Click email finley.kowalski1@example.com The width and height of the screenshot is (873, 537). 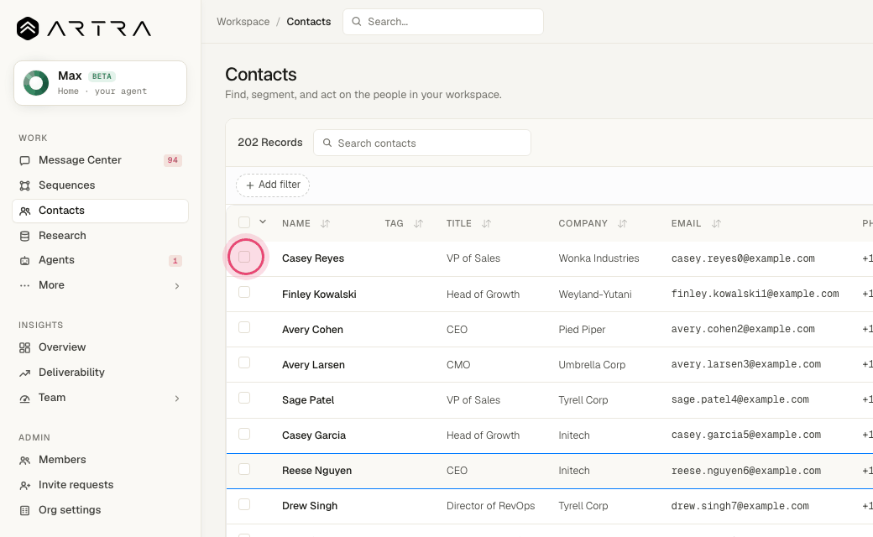point(755,294)
